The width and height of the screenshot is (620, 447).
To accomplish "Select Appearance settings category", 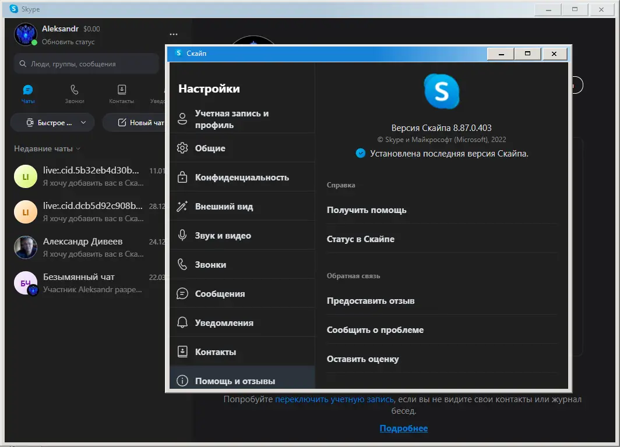I will click(x=242, y=206).
